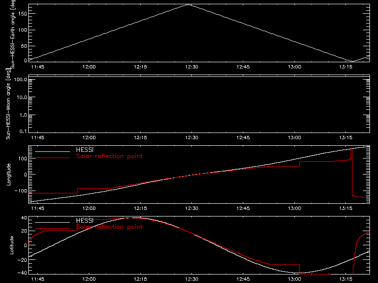Screen dimensions: 378x283
Task: Click the 100 tick on Longitude axis
Action: click(x=23, y=158)
